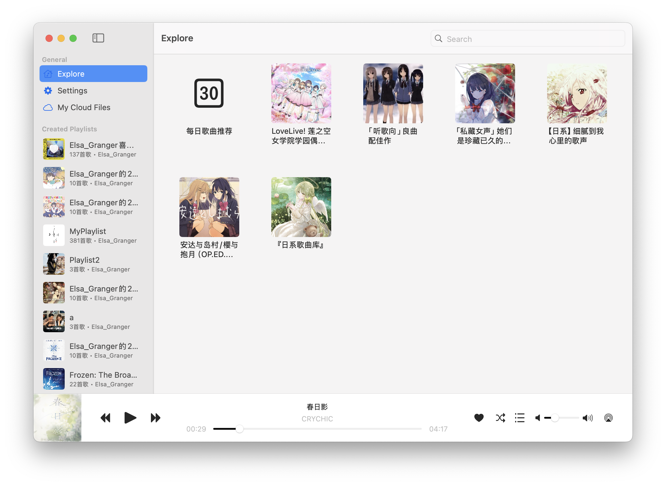Click the Settings gear icon
Screen dimensions: 666x486
pos(48,91)
